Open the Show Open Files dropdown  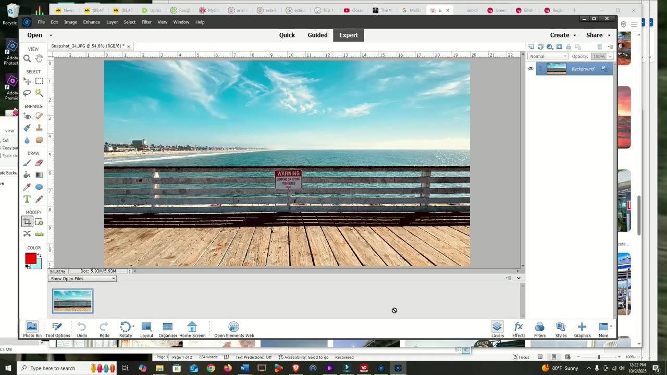click(82, 279)
